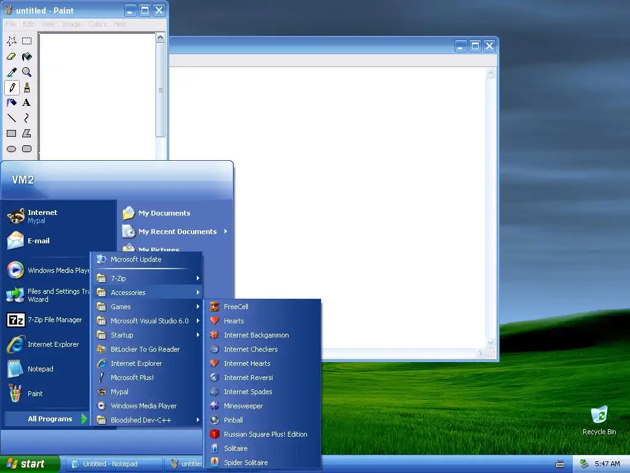Pick the Pick Color eyedropper tool
The height and width of the screenshot is (473, 630).
[x=12, y=72]
